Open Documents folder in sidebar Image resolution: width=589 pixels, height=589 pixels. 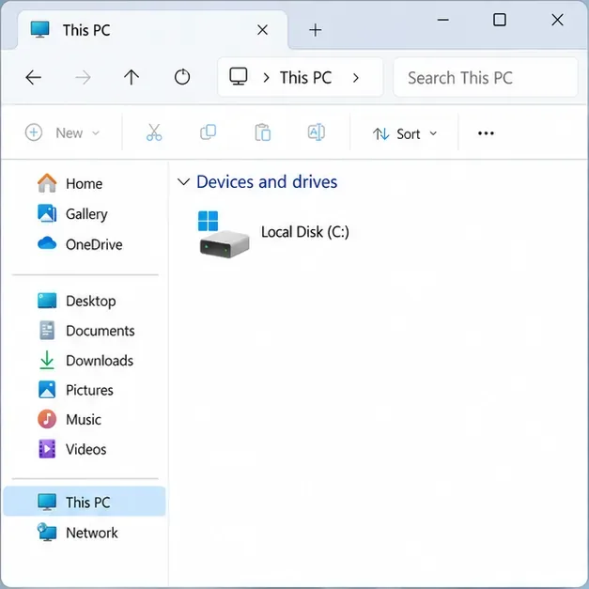click(x=86, y=331)
